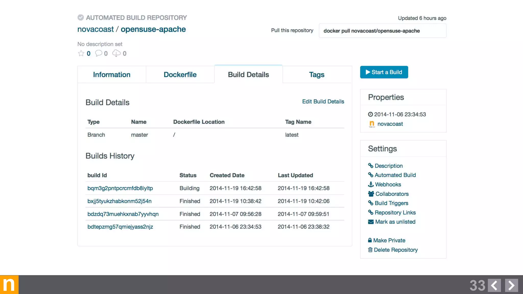Click the Collaborators people icon
Screen dimensions: 523x294
click(371, 194)
